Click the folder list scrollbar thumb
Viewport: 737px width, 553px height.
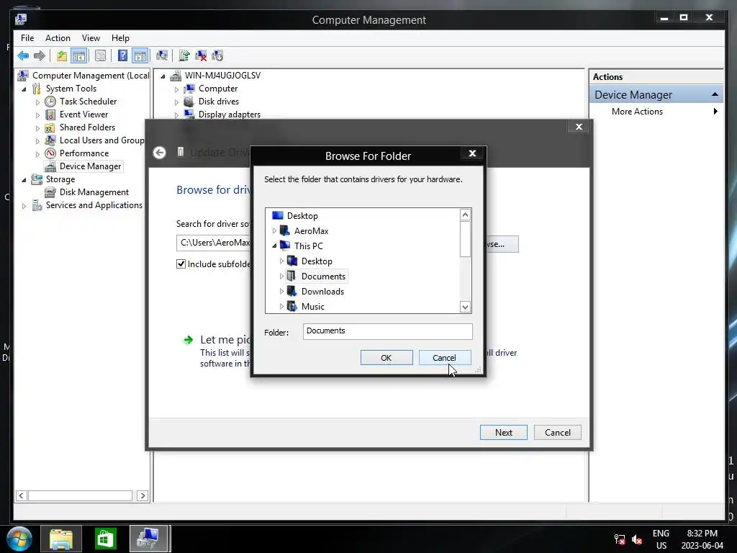(465, 239)
